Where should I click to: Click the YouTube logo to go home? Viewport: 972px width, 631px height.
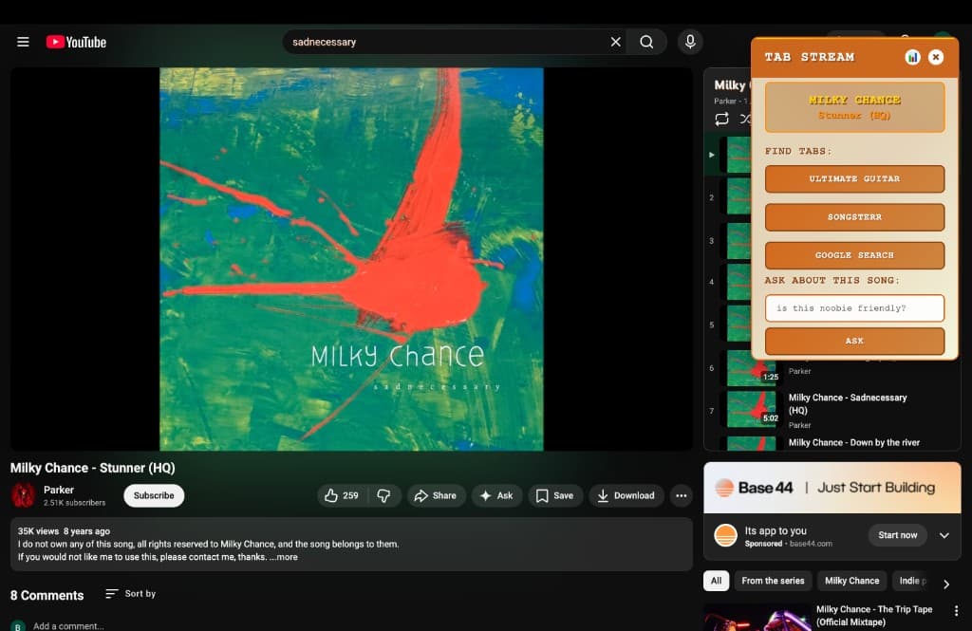76,42
